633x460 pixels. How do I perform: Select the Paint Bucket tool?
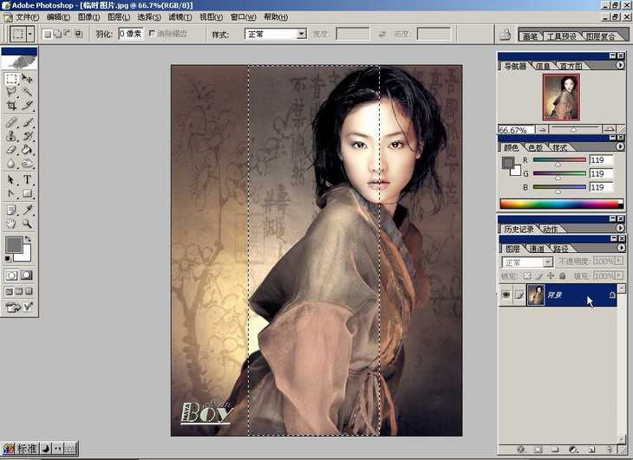point(27,150)
